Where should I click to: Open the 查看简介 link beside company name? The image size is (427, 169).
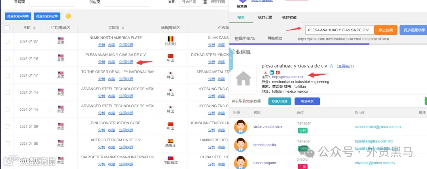pyautogui.click(x=345, y=66)
